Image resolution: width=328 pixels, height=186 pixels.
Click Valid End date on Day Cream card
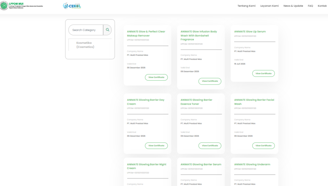tap(136, 136)
